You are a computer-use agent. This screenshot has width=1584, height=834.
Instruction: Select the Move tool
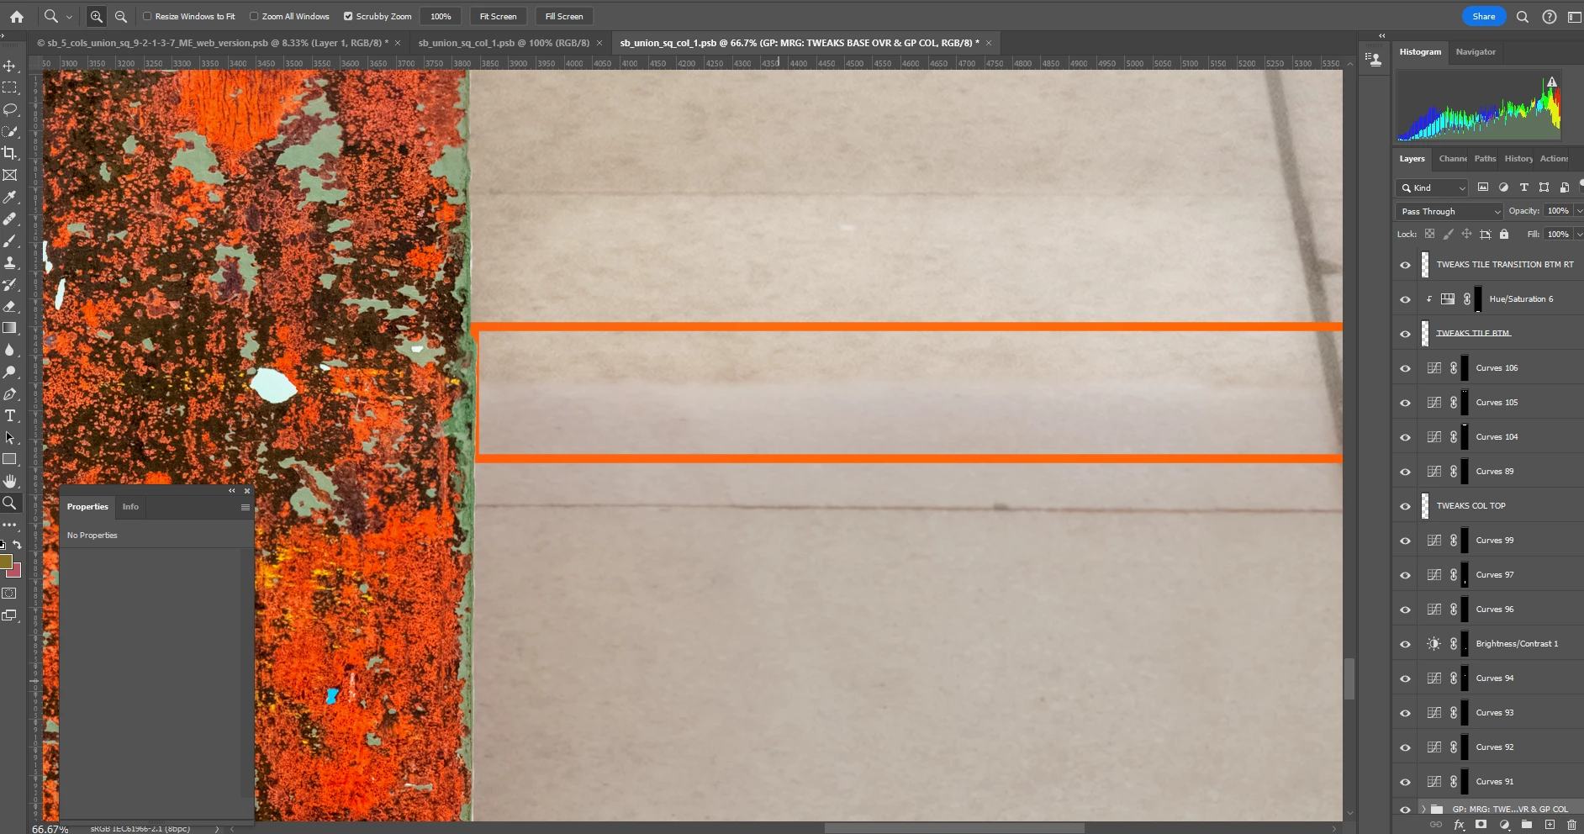[10, 66]
